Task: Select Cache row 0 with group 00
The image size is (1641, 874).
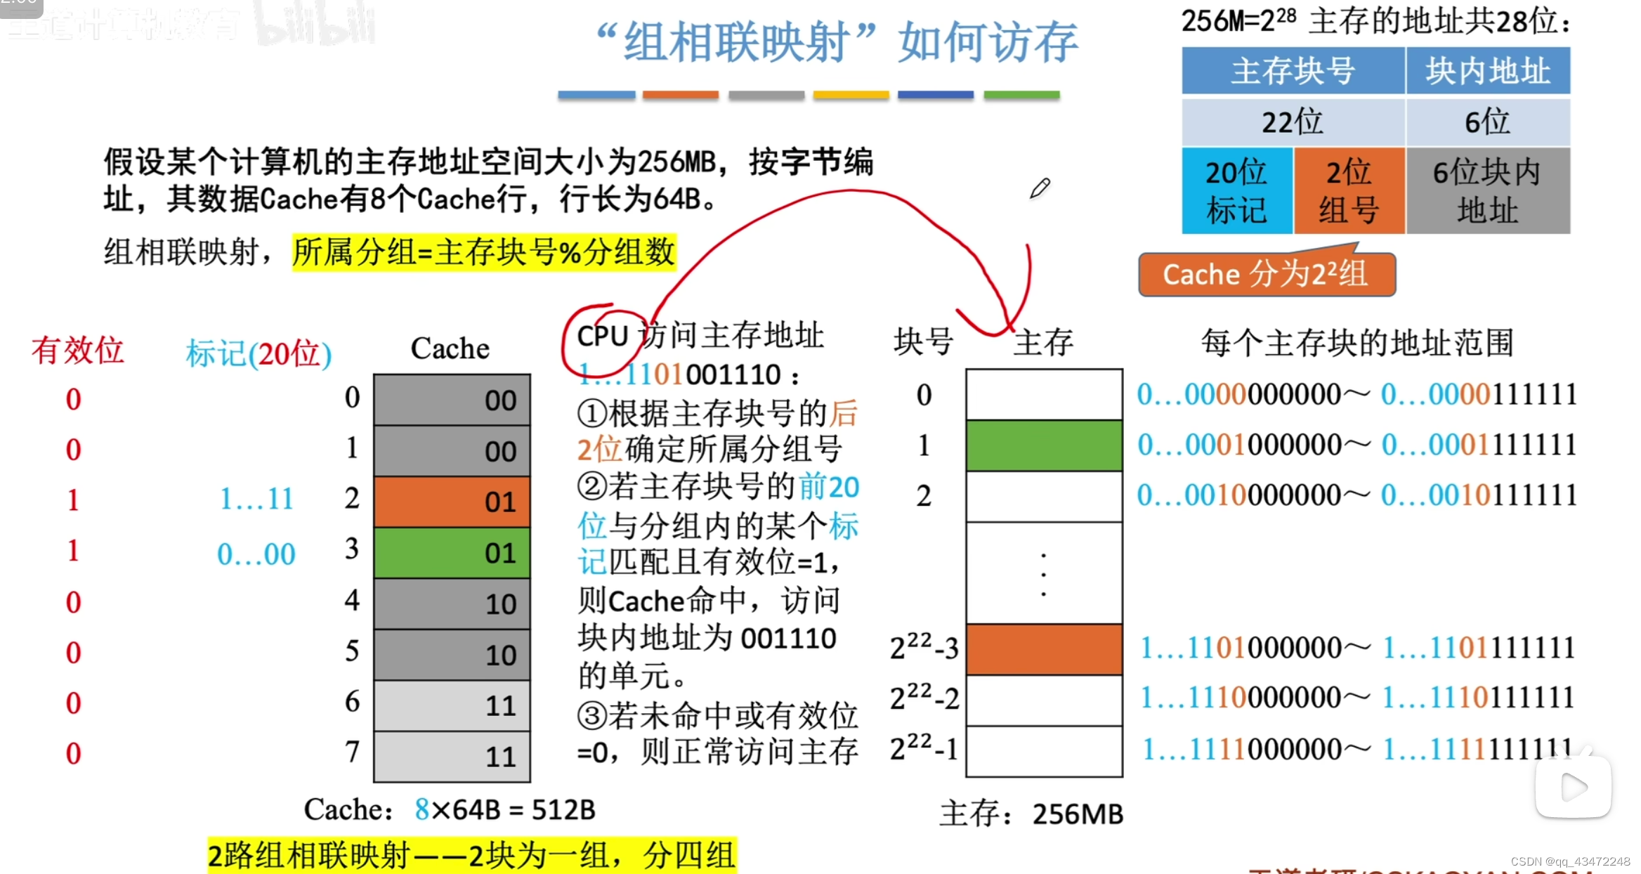Action: click(x=452, y=400)
